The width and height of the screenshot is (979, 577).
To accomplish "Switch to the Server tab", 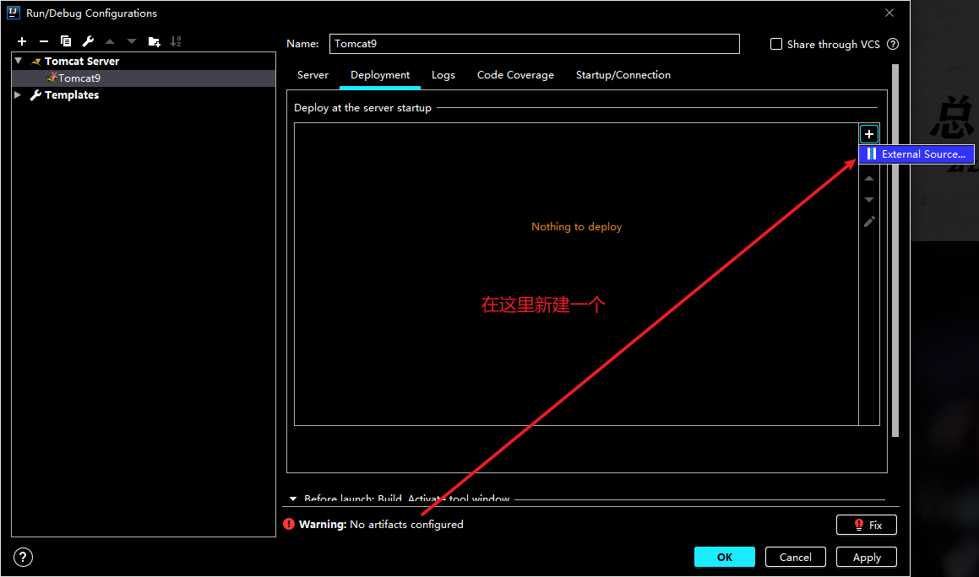I will [x=313, y=75].
